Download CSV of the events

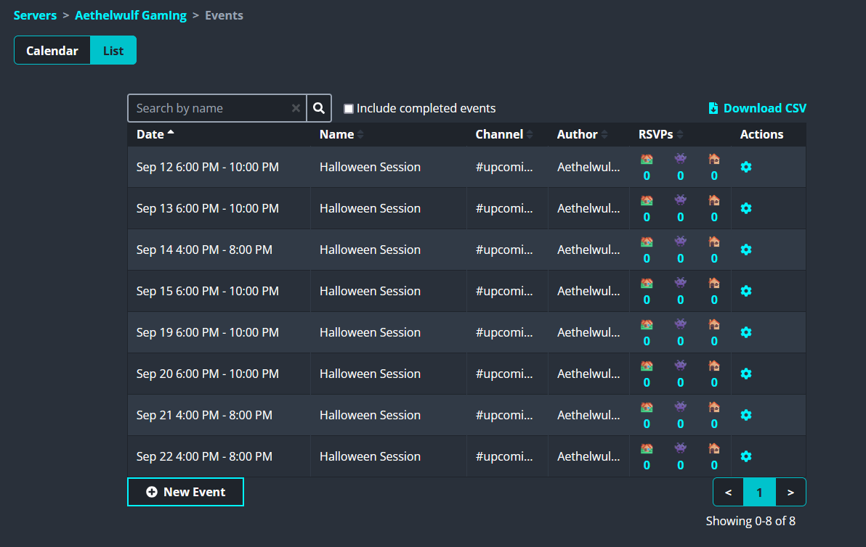coord(757,108)
